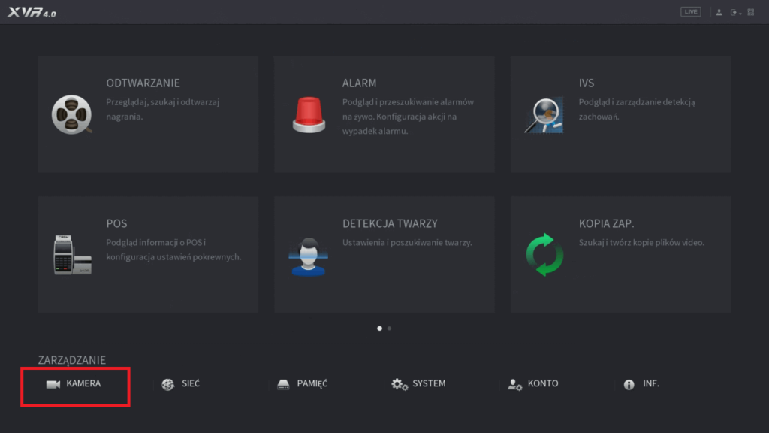Open Sieć network settings

pyautogui.click(x=181, y=384)
